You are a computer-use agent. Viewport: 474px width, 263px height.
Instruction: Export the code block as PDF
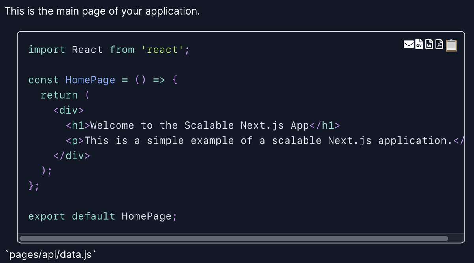tap(439, 45)
